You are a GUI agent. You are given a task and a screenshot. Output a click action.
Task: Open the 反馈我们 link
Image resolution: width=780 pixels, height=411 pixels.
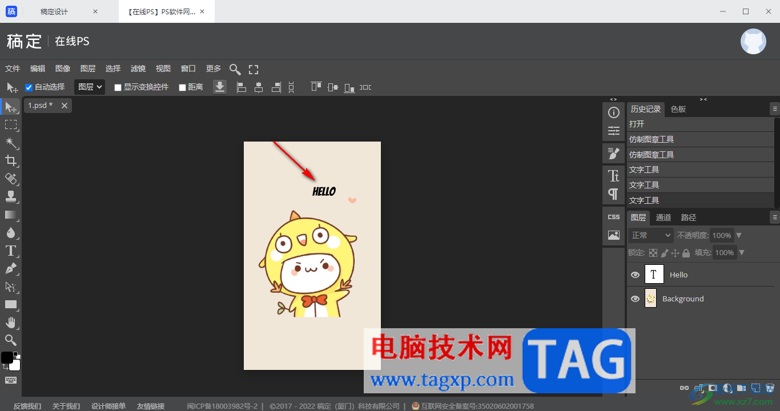pyautogui.click(x=27, y=406)
